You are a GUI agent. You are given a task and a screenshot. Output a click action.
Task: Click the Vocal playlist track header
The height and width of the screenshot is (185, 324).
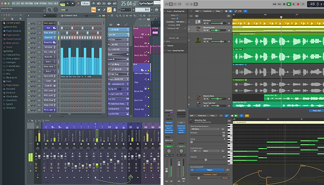point(142,31)
